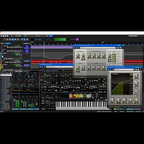Click automation icon on Lead Strings track
This screenshot has width=144, height=144.
pyautogui.click(x=16, y=47)
